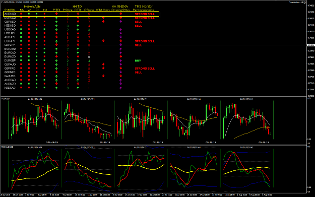
Task: Click the SYMBOL column header
Action: tap(10, 10)
